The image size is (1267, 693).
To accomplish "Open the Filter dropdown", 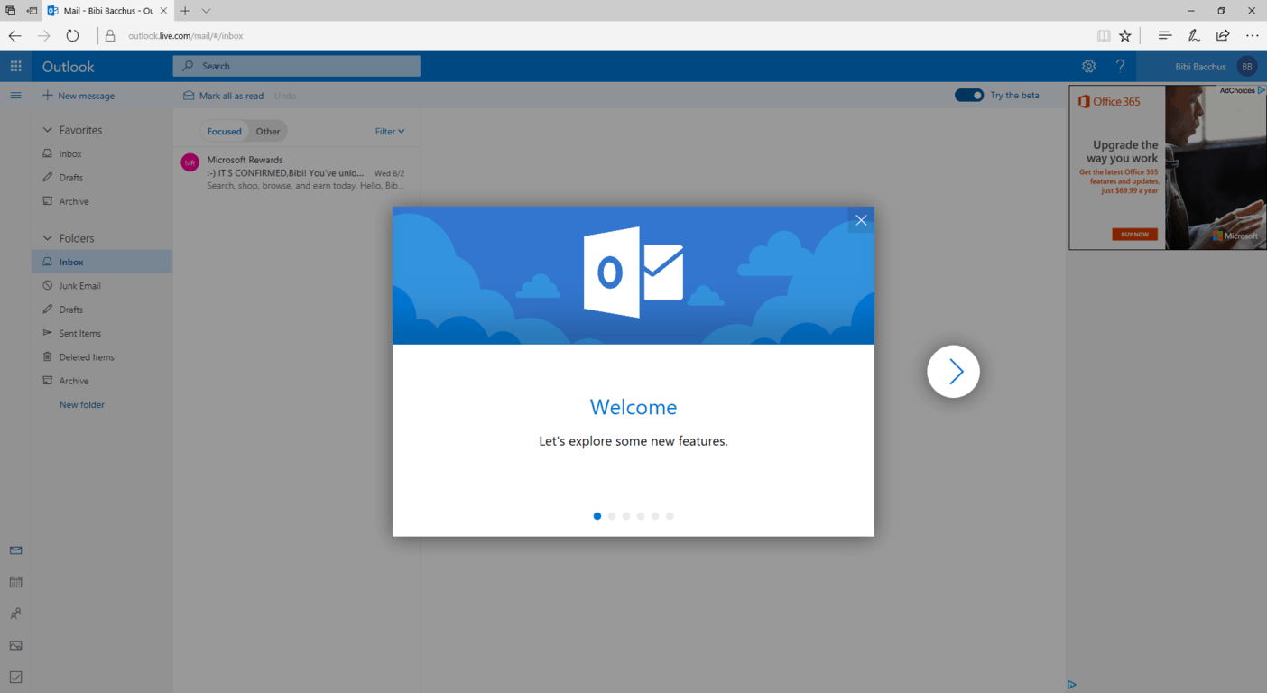I will coord(390,132).
